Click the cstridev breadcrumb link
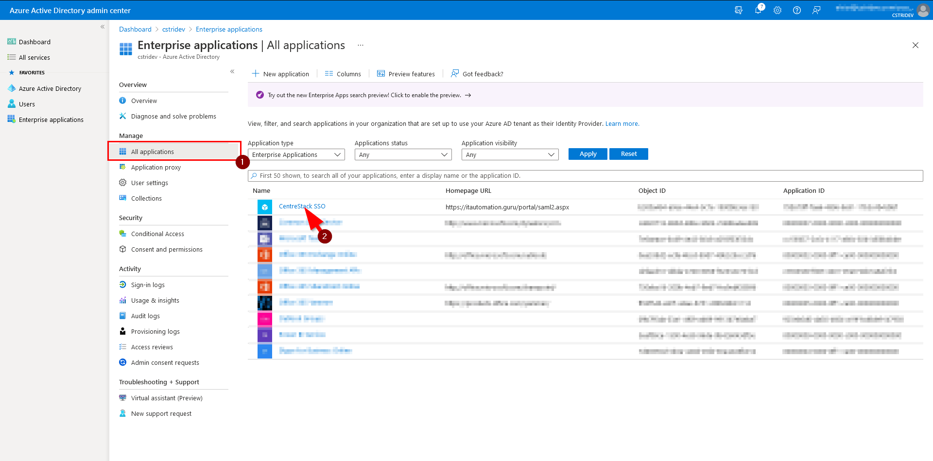This screenshot has height=461, width=933. pyautogui.click(x=173, y=29)
